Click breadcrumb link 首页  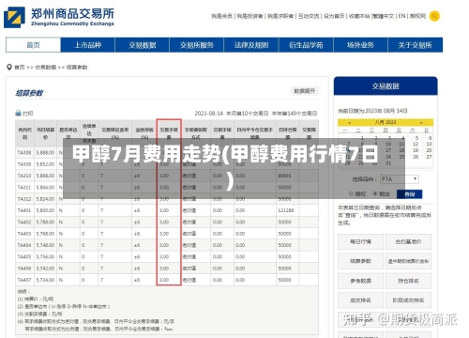point(20,68)
